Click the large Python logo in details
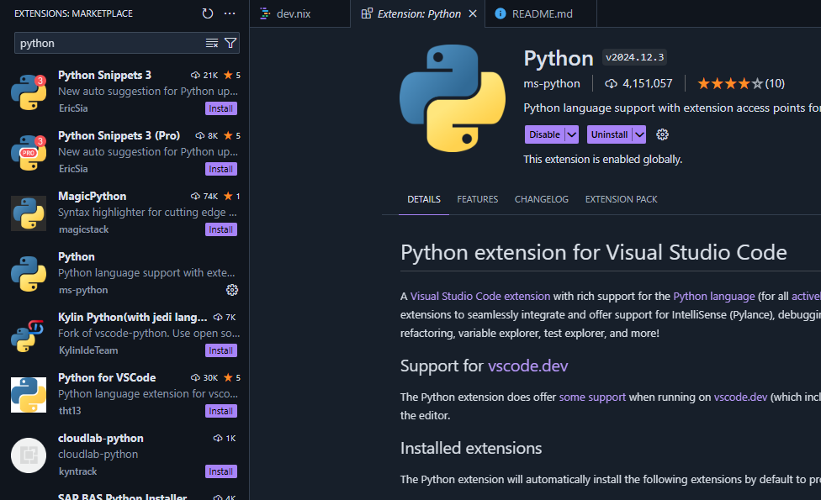 pyautogui.click(x=453, y=98)
